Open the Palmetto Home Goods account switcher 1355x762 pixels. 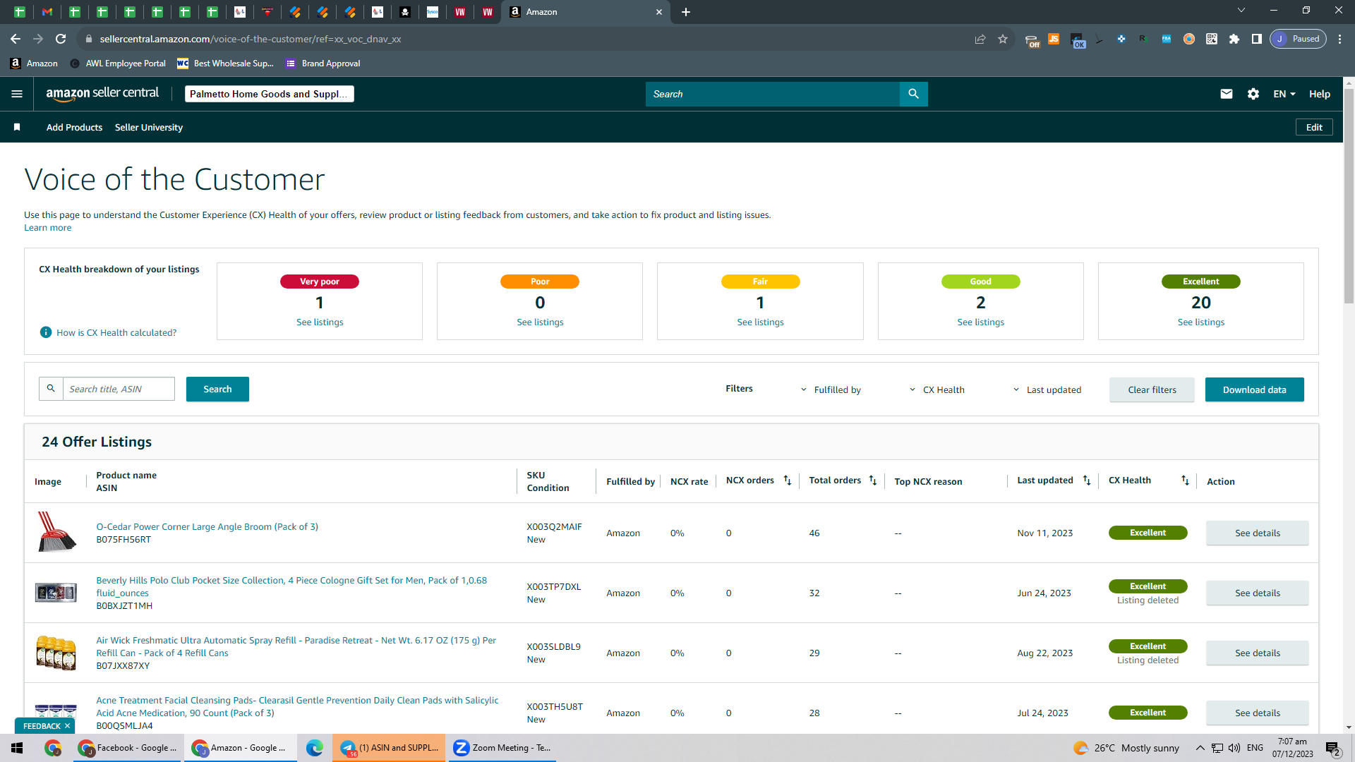pos(269,94)
